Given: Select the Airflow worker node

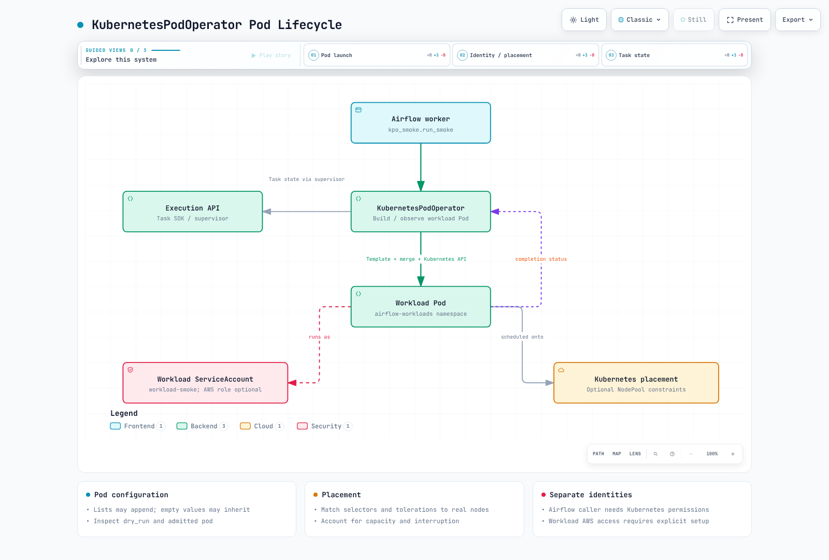Looking at the screenshot, I should 421,123.
